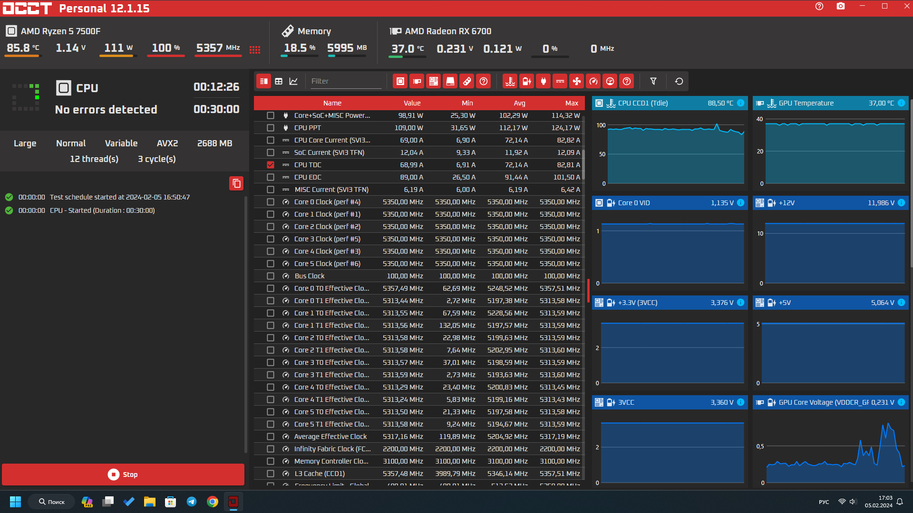Switch to the table-only view icon
This screenshot has height=513, width=913.
[x=279, y=81]
